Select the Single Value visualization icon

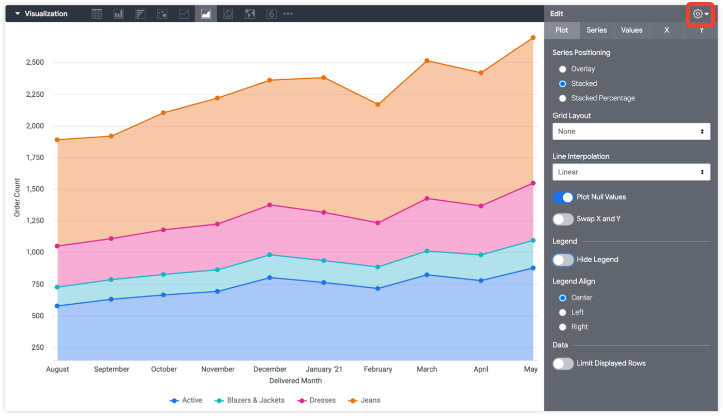(x=272, y=14)
